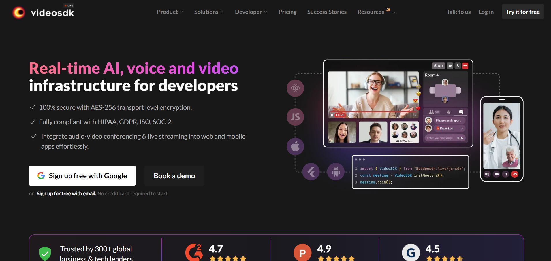Click the REC recording indicator
Image resolution: width=551 pixels, height=261 pixels.
coord(439,66)
